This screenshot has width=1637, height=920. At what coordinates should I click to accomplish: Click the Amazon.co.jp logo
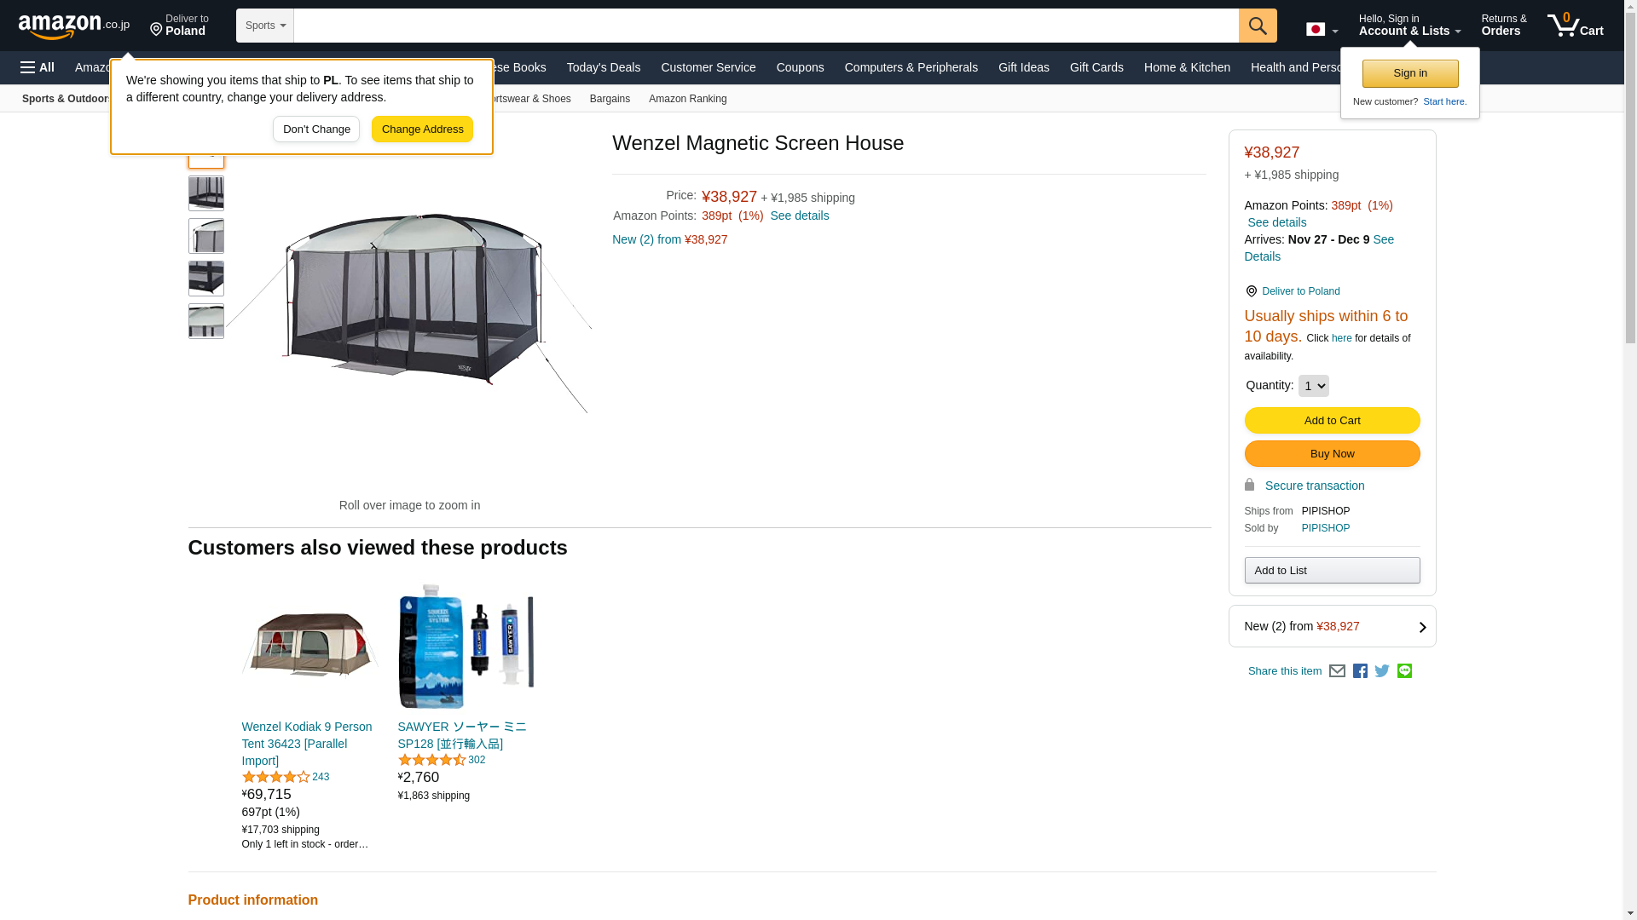[74, 26]
